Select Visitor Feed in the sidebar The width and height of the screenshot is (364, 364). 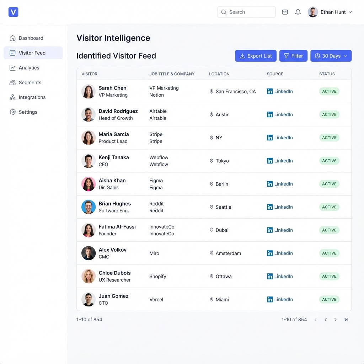pyautogui.click(x=33, y=53)
